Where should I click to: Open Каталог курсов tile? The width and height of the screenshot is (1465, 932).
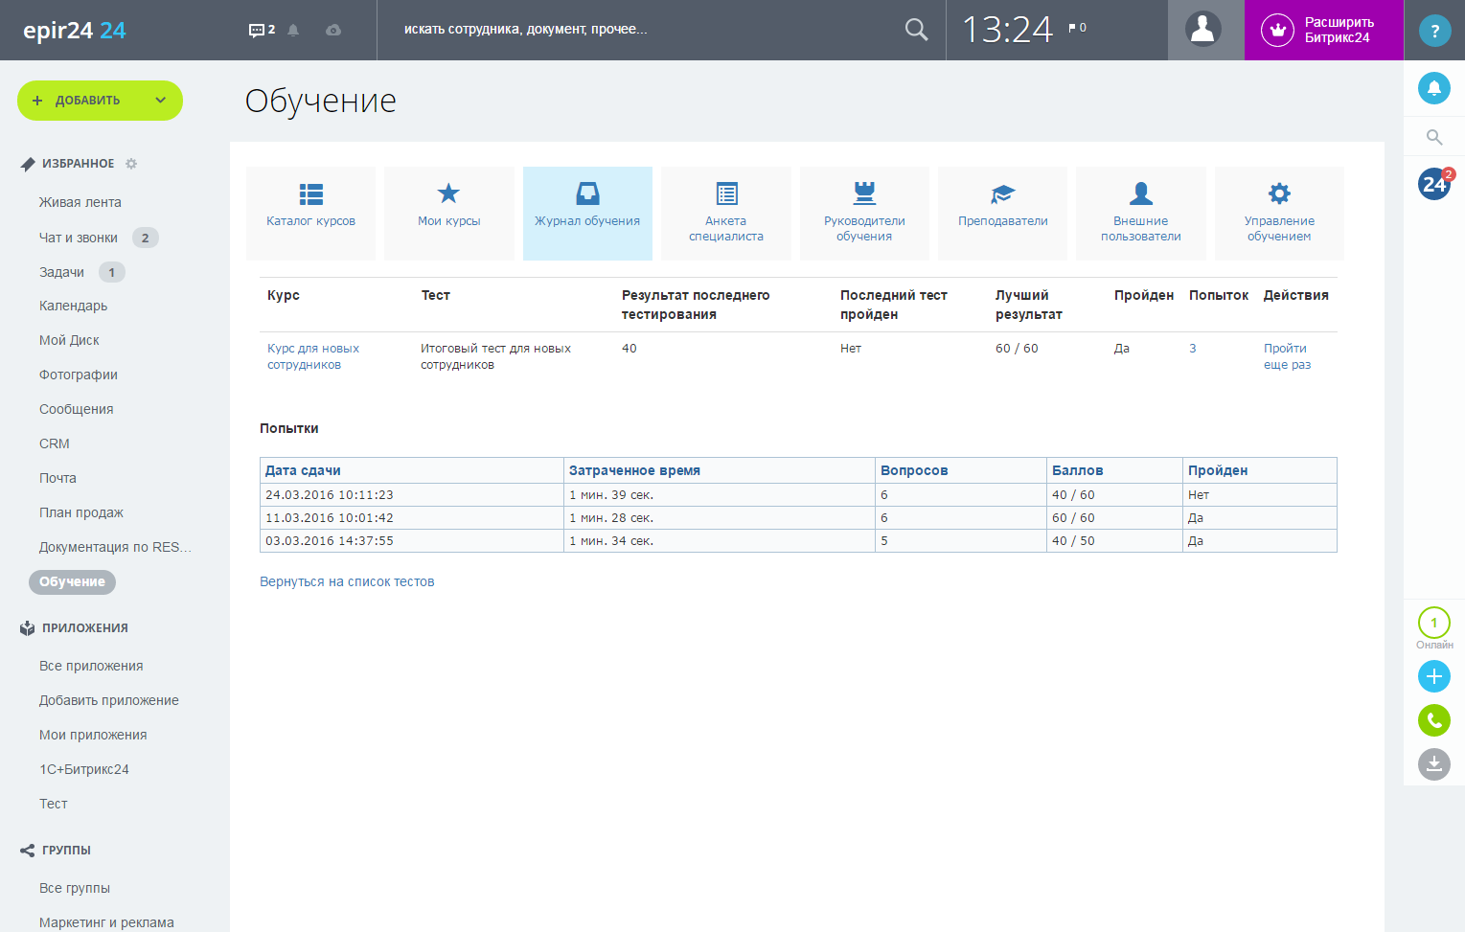point(311,214)
